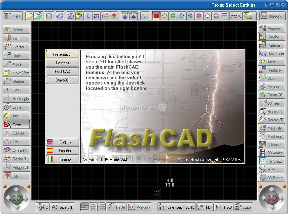This screenshot has width=288, height=214.
Task: Select the English language option
Action: [62, 142]
